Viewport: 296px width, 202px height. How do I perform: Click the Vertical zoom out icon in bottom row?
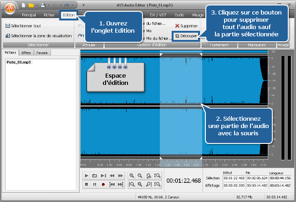click(157, 184)
